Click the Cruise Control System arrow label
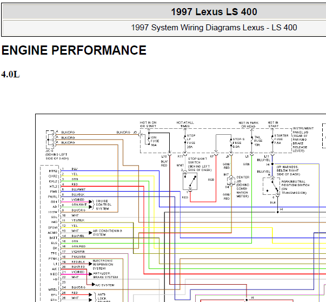This screenshot has width=326, height=302. (104, 205)
